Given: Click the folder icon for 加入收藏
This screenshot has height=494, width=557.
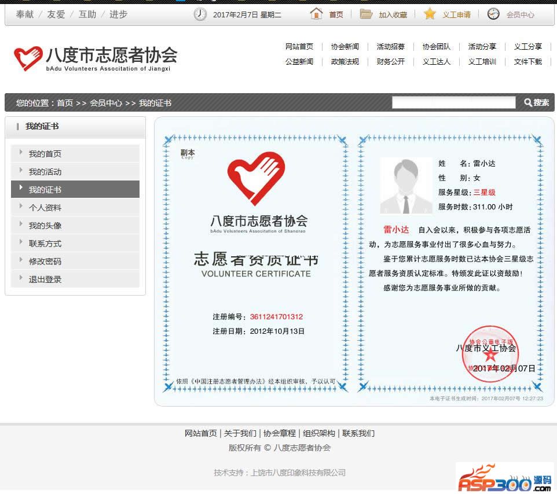Looking at the screenshot, I should click(366, 14).
